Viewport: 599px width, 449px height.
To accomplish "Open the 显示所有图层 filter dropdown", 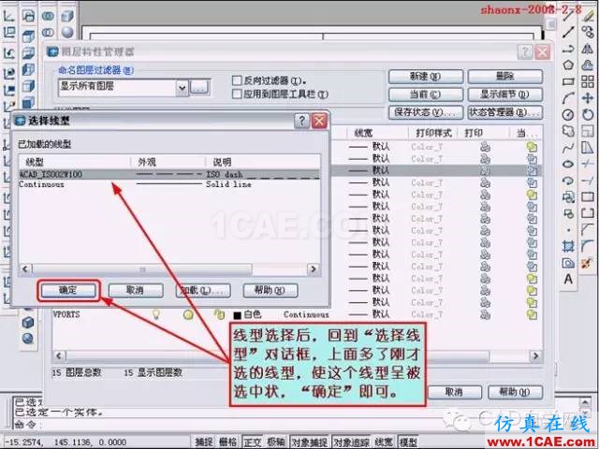I will tap(183, 88).
